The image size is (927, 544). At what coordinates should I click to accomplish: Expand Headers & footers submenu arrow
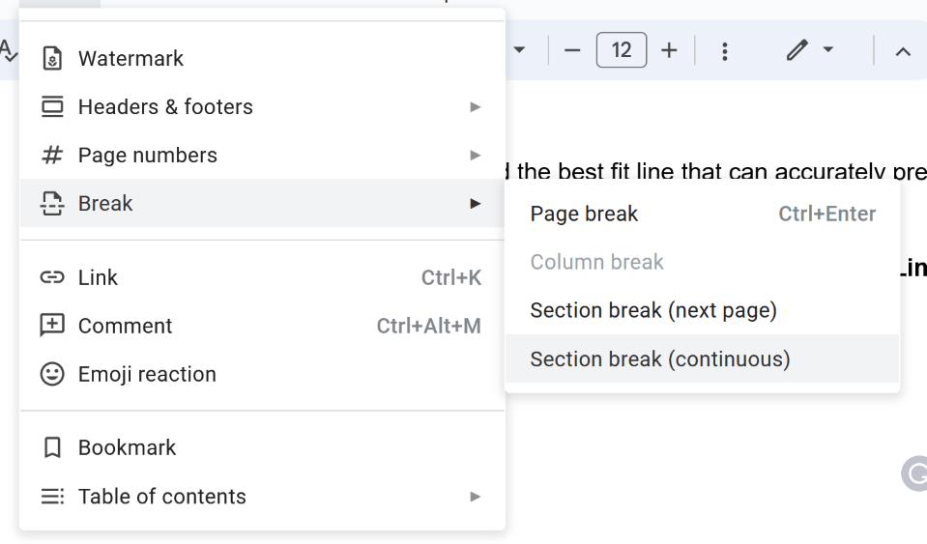pos(475,107)
